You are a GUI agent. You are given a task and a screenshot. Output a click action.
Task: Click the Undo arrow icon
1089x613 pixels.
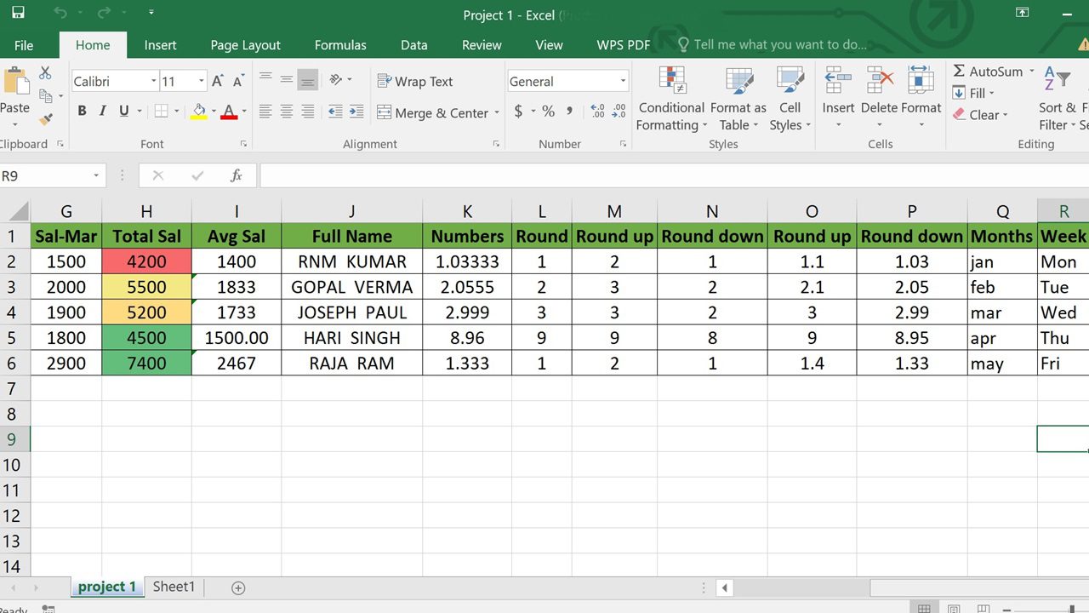point(60,13)
